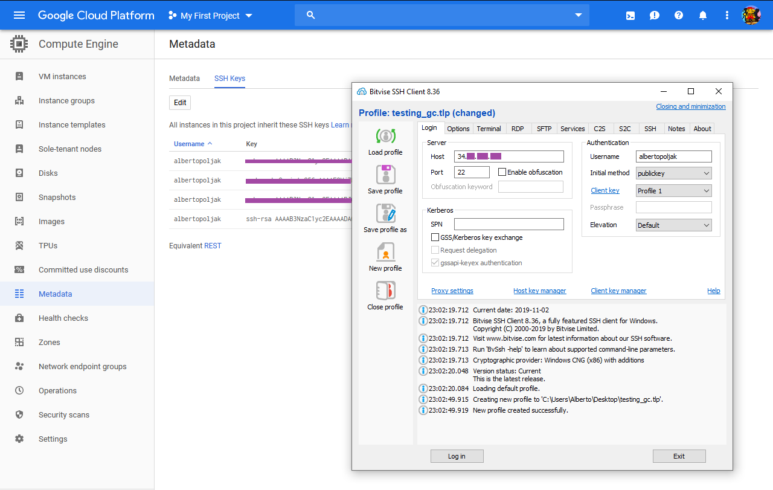Click the Committed use discounts percent icon

[19, 270]
